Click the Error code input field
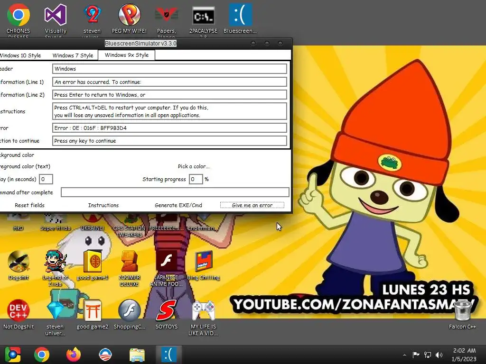The width and height of the screenshot is (486, 364). (x=169, y=128)
